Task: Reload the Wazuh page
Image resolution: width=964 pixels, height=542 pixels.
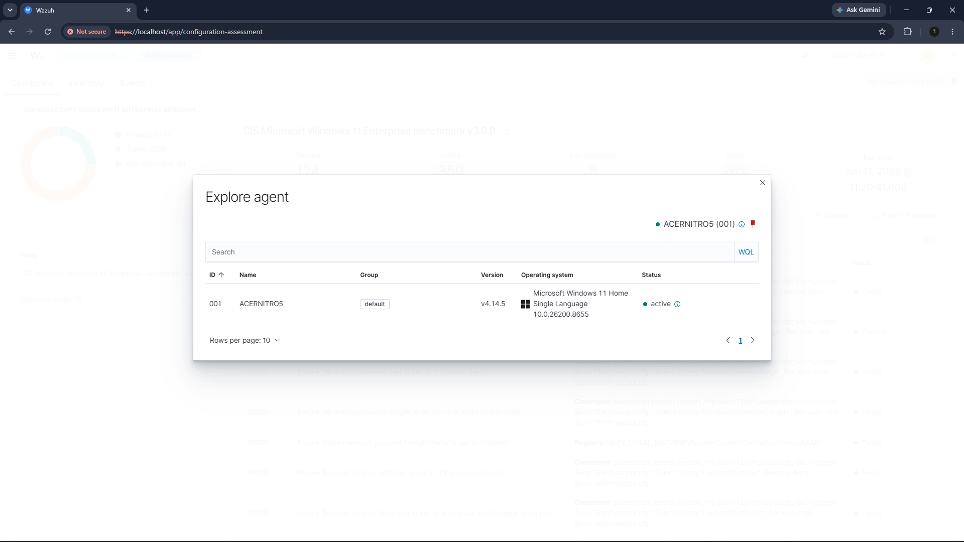Action: click(x=48, y=32)
